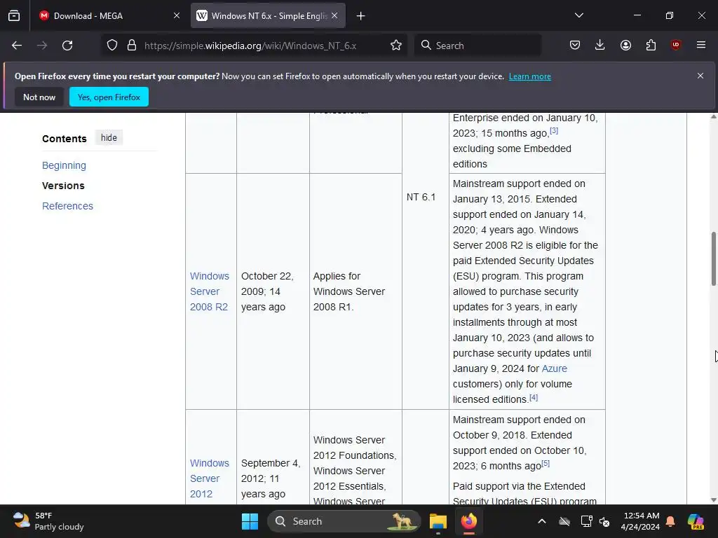718x538 pixels.
Task: Open citation reference [3]
Action: tap(554, 131)
